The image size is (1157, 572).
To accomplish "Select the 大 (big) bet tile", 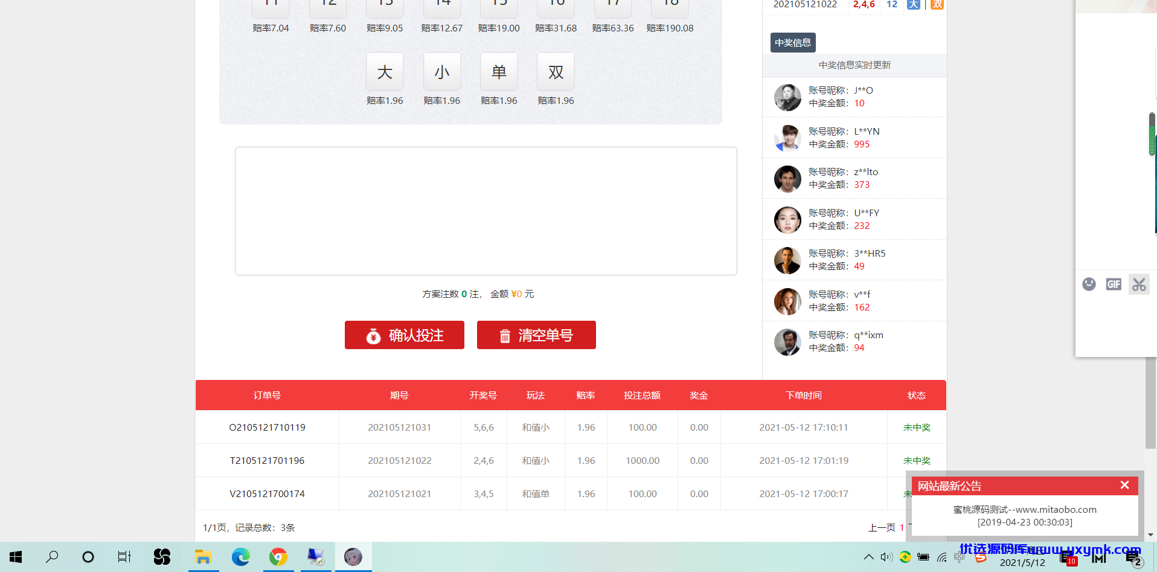I will pos(385,72).
